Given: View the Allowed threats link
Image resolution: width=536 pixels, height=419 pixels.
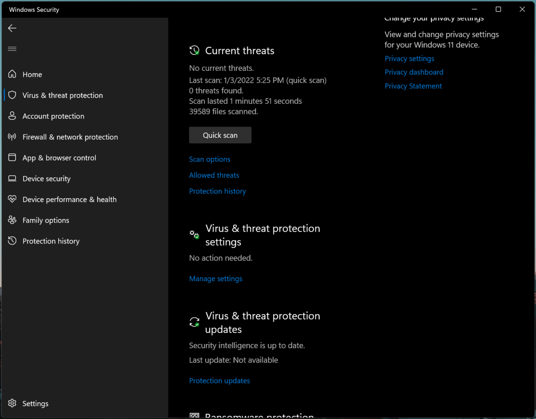Looking at the screenshot, I should tap(214, 175).
